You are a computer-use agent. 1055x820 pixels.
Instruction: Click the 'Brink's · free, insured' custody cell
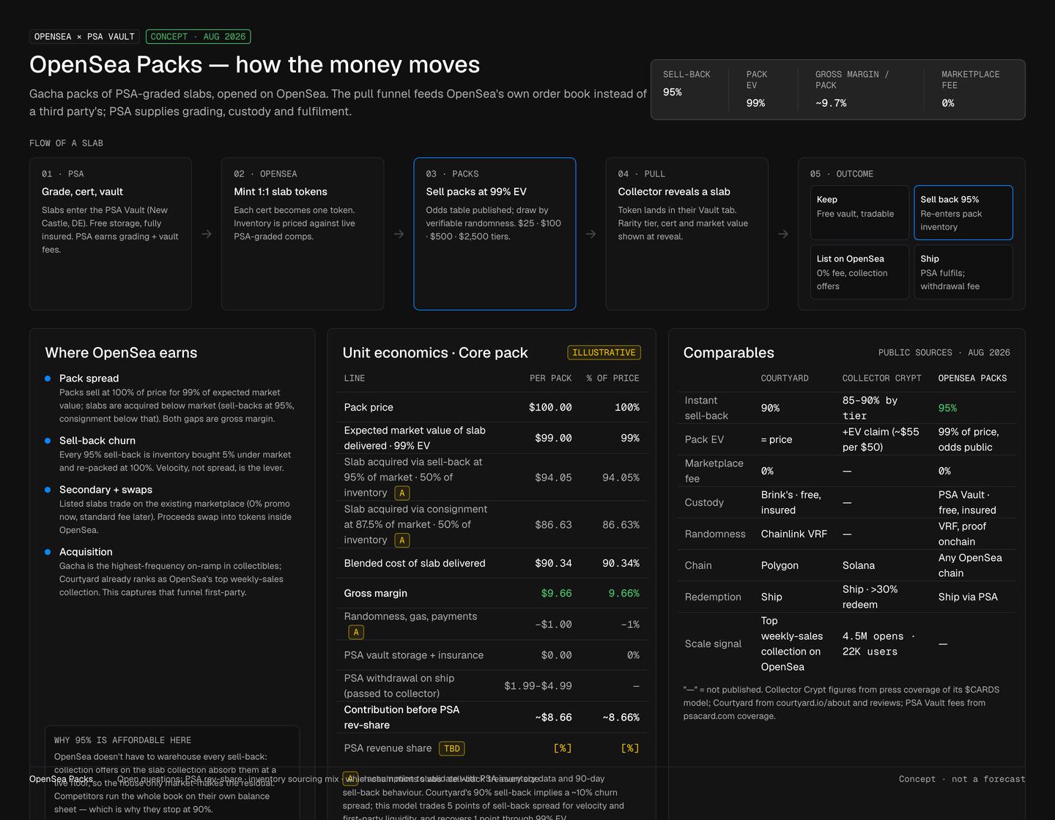click(791, 503)
